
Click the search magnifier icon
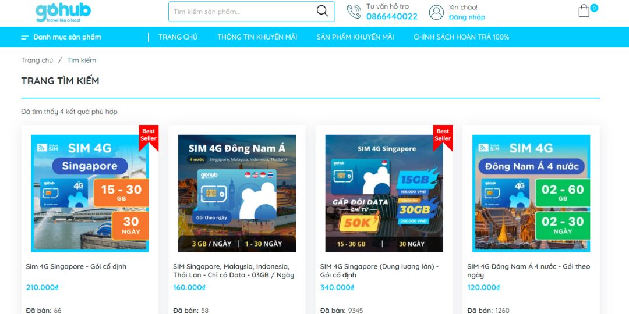tap(322, 11)
